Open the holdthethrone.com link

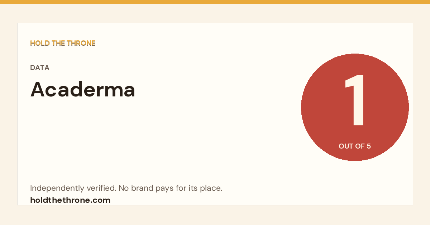[70, 200]
